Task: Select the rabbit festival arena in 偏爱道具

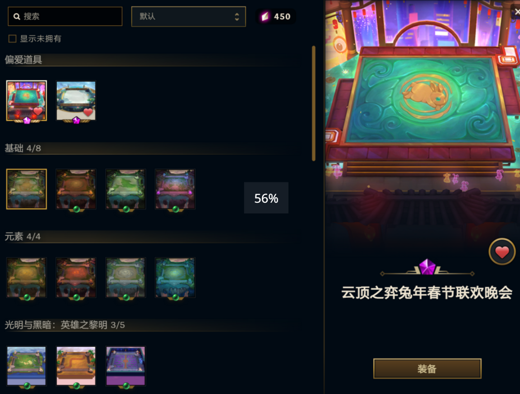Action: point(27,101)
